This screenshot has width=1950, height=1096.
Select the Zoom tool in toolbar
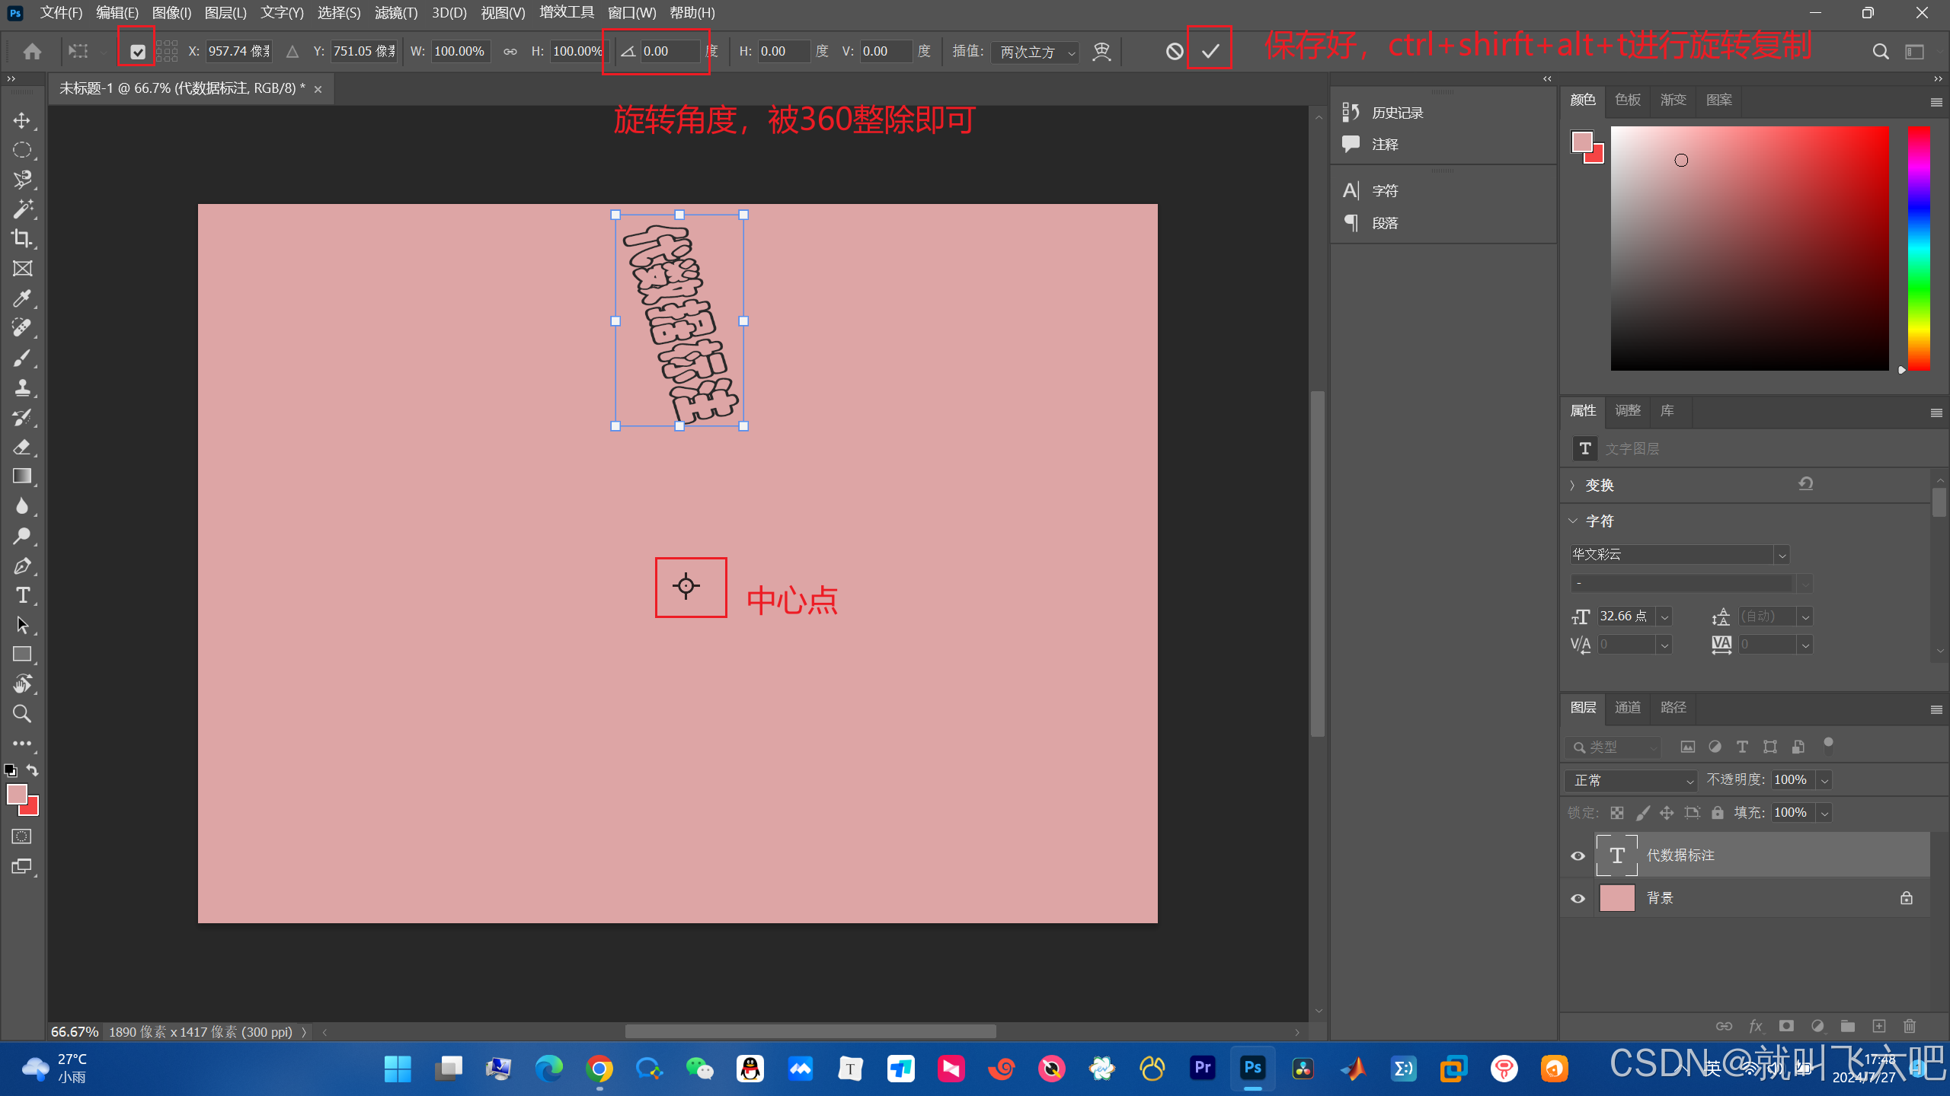tap(22, 714)
